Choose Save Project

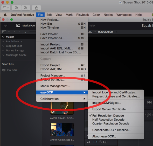point(62,34)
